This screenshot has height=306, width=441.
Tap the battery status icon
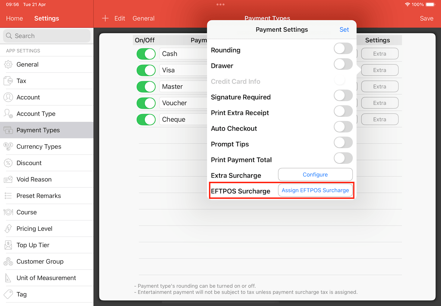(430, 4)
